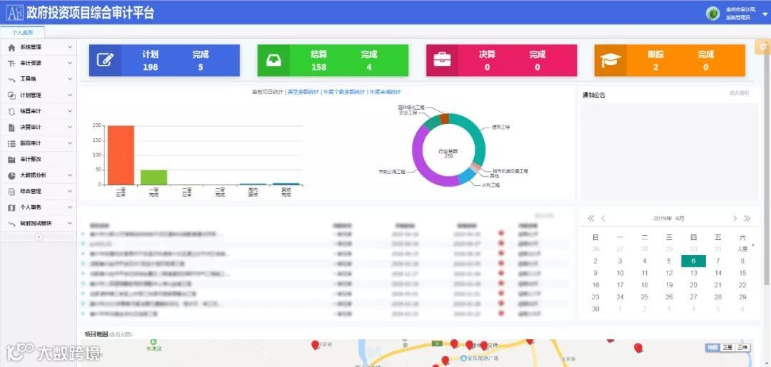Go to next month in calendar

[x=735, y=218]
